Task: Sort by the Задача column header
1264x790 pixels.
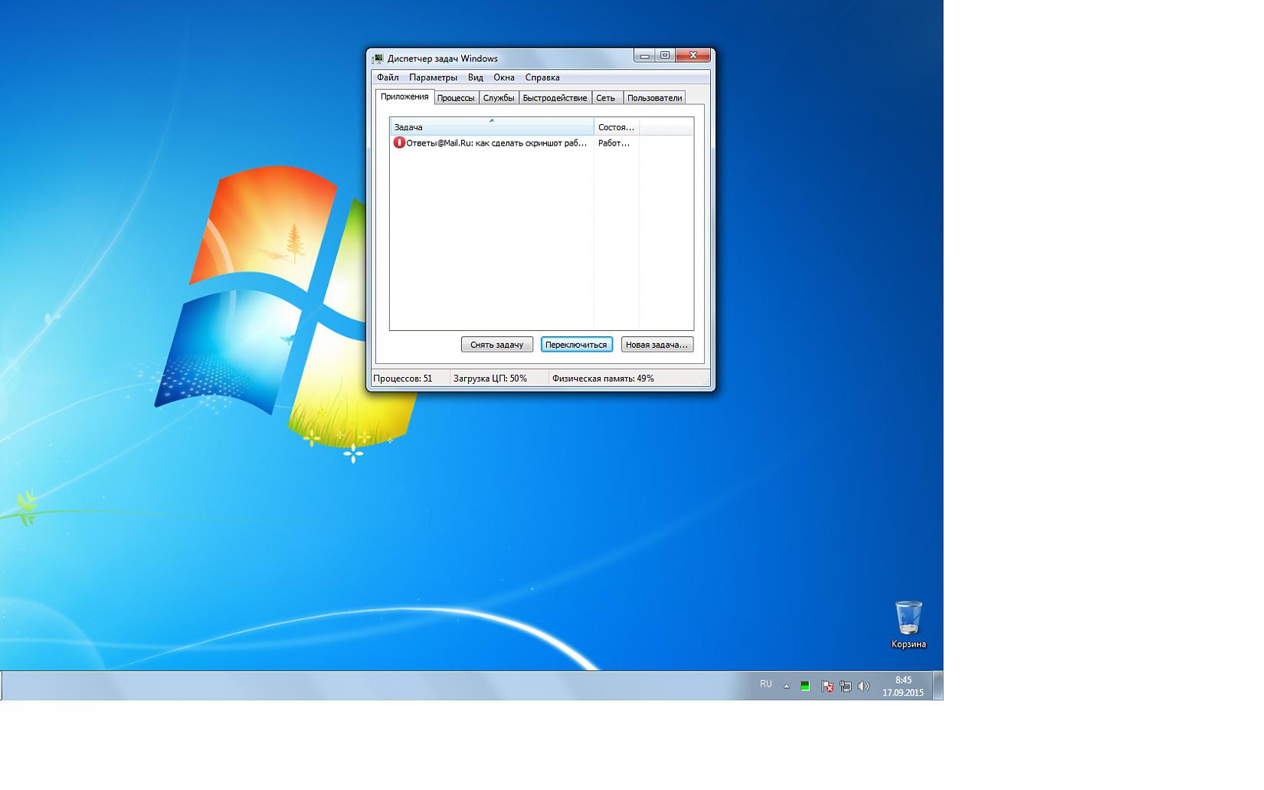Action: (492, 126)
